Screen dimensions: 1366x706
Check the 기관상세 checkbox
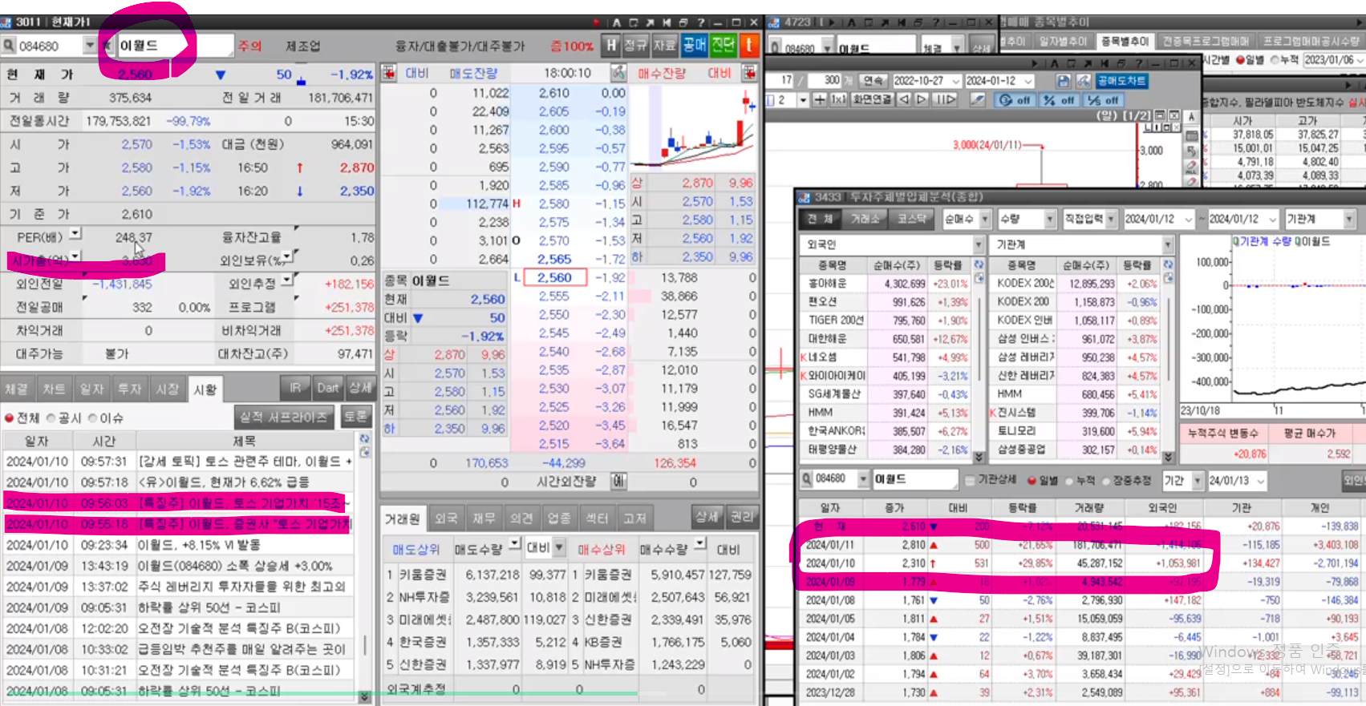[x=969, y=479]
